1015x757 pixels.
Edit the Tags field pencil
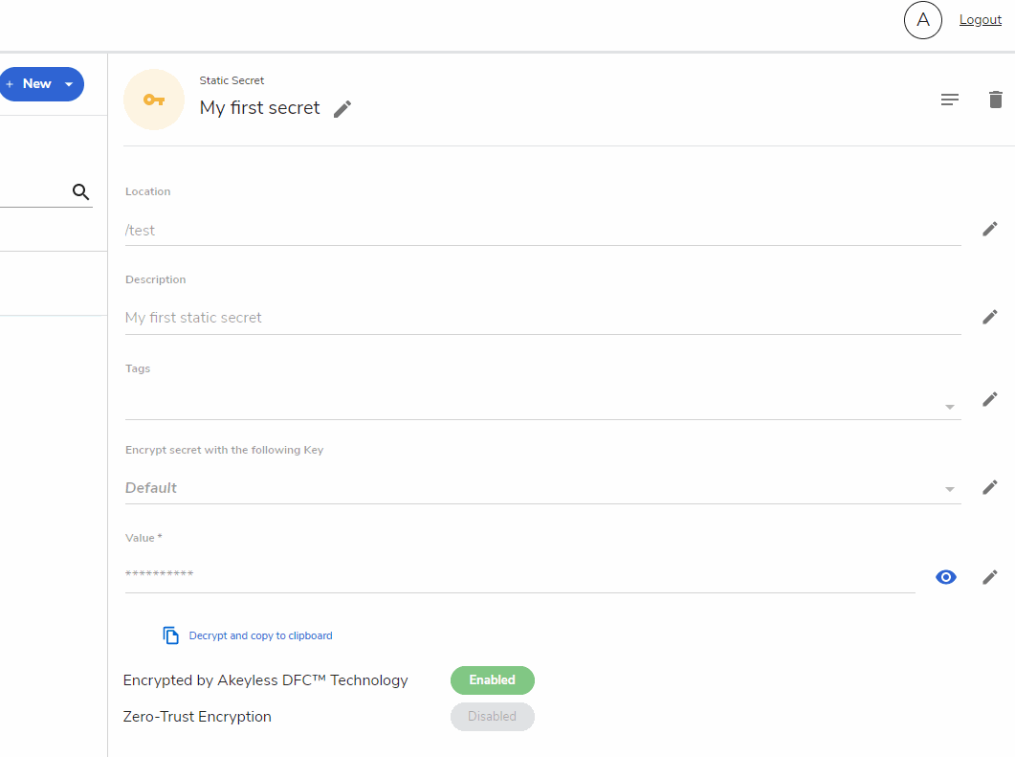tap(990, 399)
